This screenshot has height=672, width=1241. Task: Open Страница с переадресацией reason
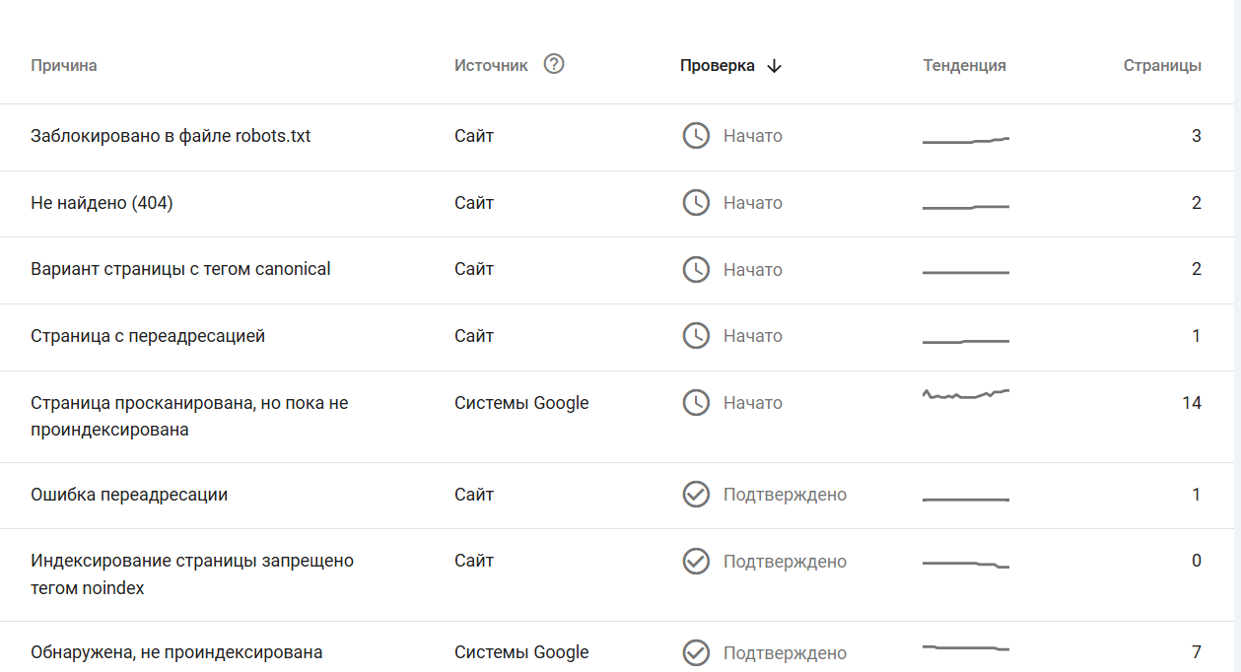148,336
